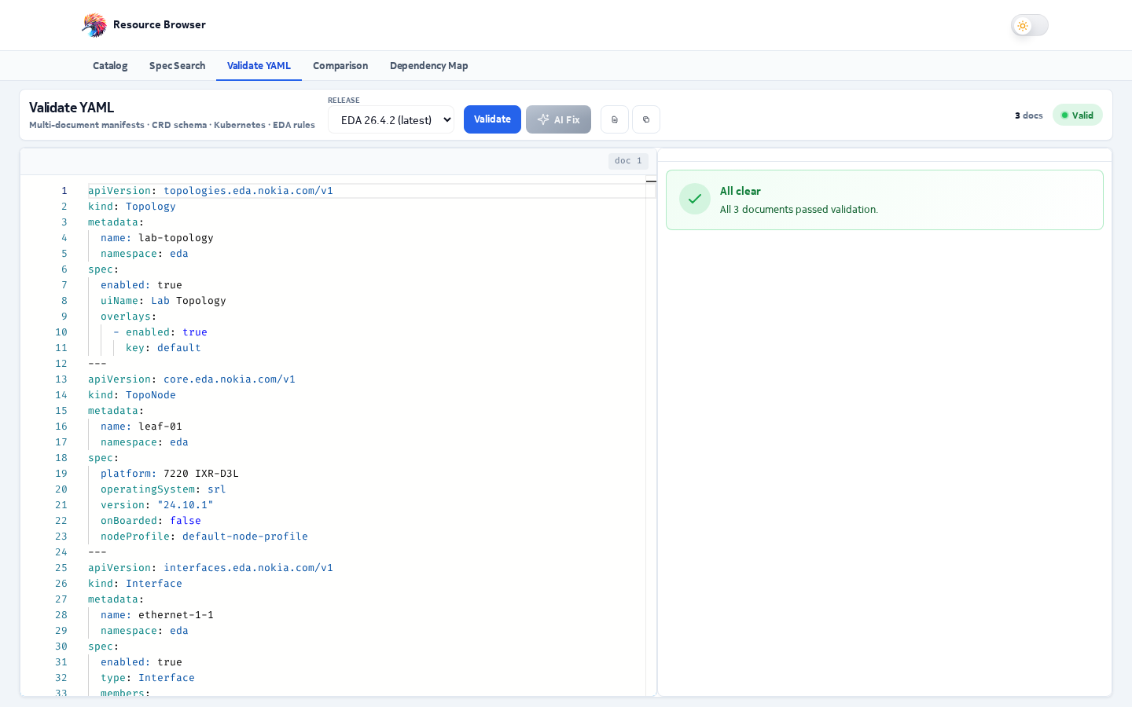
Task: Click 'kind: TopoNode' line
Action: (x=132, y=395)
